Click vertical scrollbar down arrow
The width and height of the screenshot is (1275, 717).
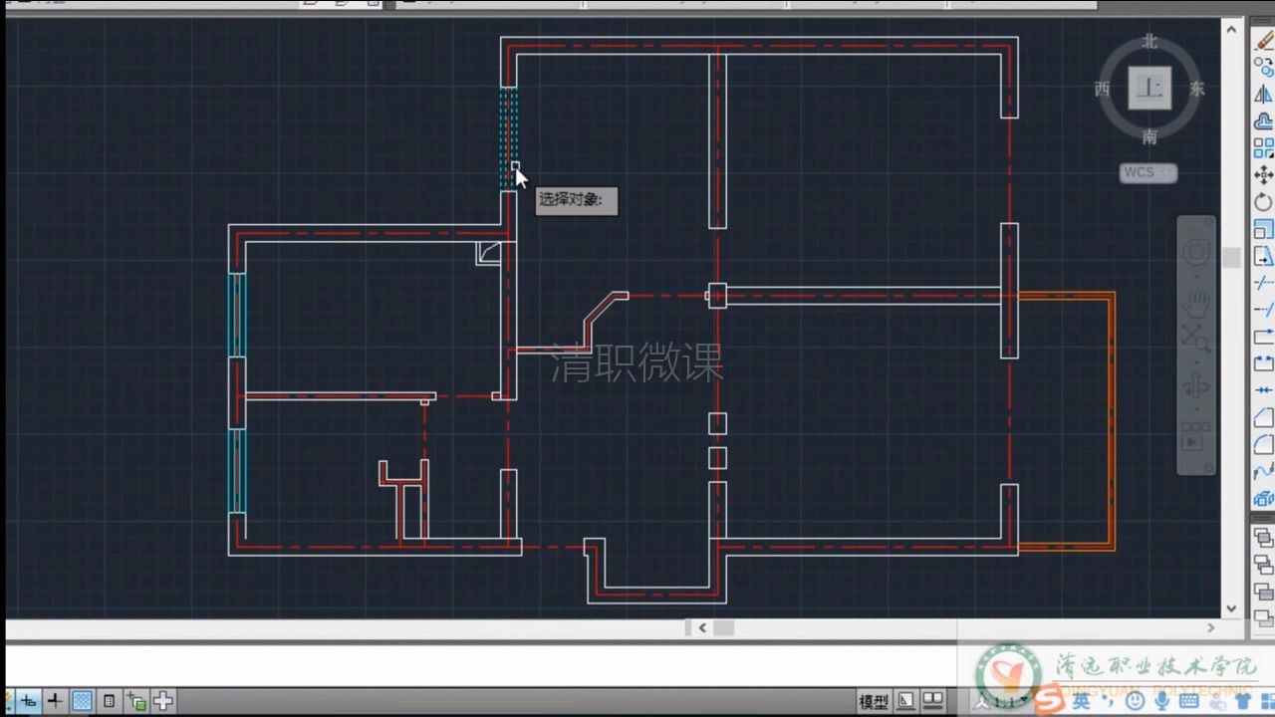tap(1231, 608)
